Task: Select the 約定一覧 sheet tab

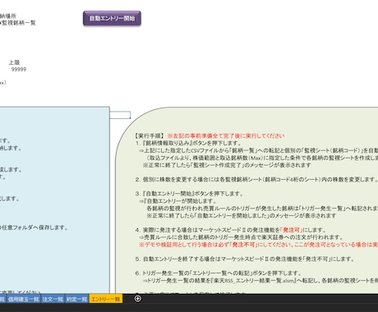Action: click(76, 299)
